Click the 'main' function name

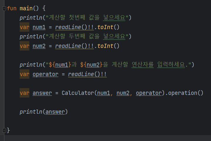click(26, 8)
